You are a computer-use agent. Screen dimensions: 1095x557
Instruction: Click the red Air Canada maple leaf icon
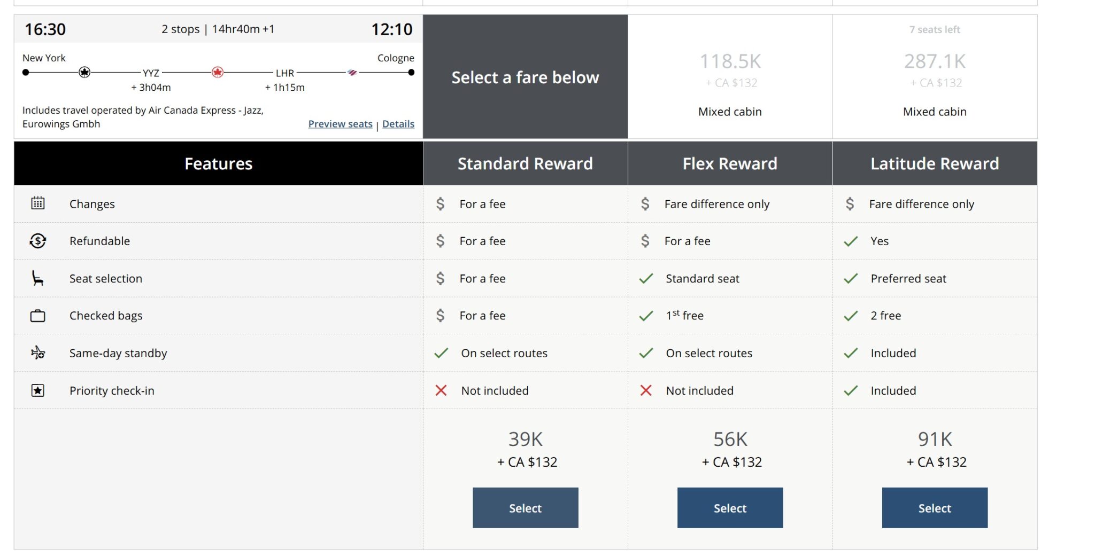217,72
